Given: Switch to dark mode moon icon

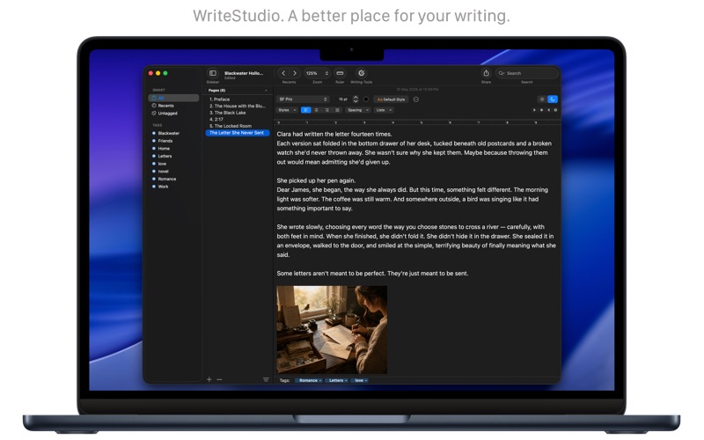Looking at the screenshot, I should 553,99.
